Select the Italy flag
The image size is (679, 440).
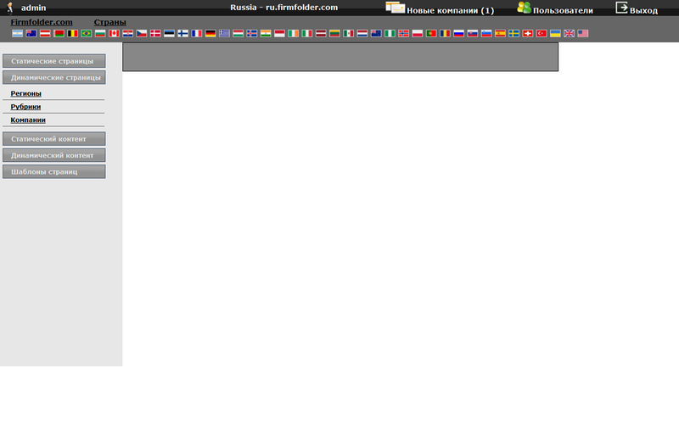[x=307, y=33]
